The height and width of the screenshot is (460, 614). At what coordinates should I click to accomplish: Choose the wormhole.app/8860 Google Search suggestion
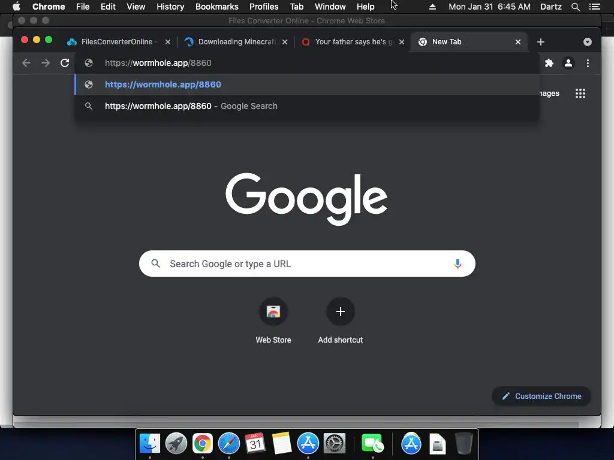307,106
